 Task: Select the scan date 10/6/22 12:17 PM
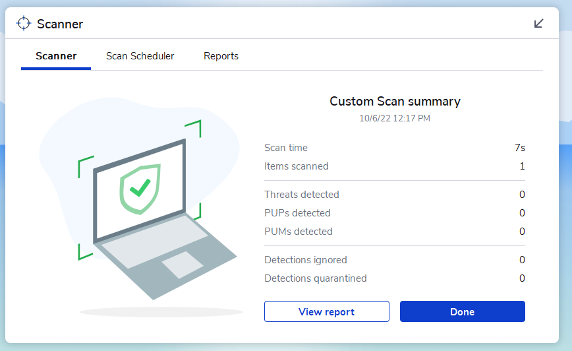pyautogui.click(x=395, y=119)
